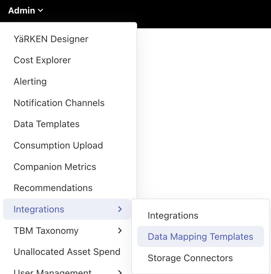Open Companion Metrics menu item
This screenshot has width=271, height=274.
click(x=55, y=167)
